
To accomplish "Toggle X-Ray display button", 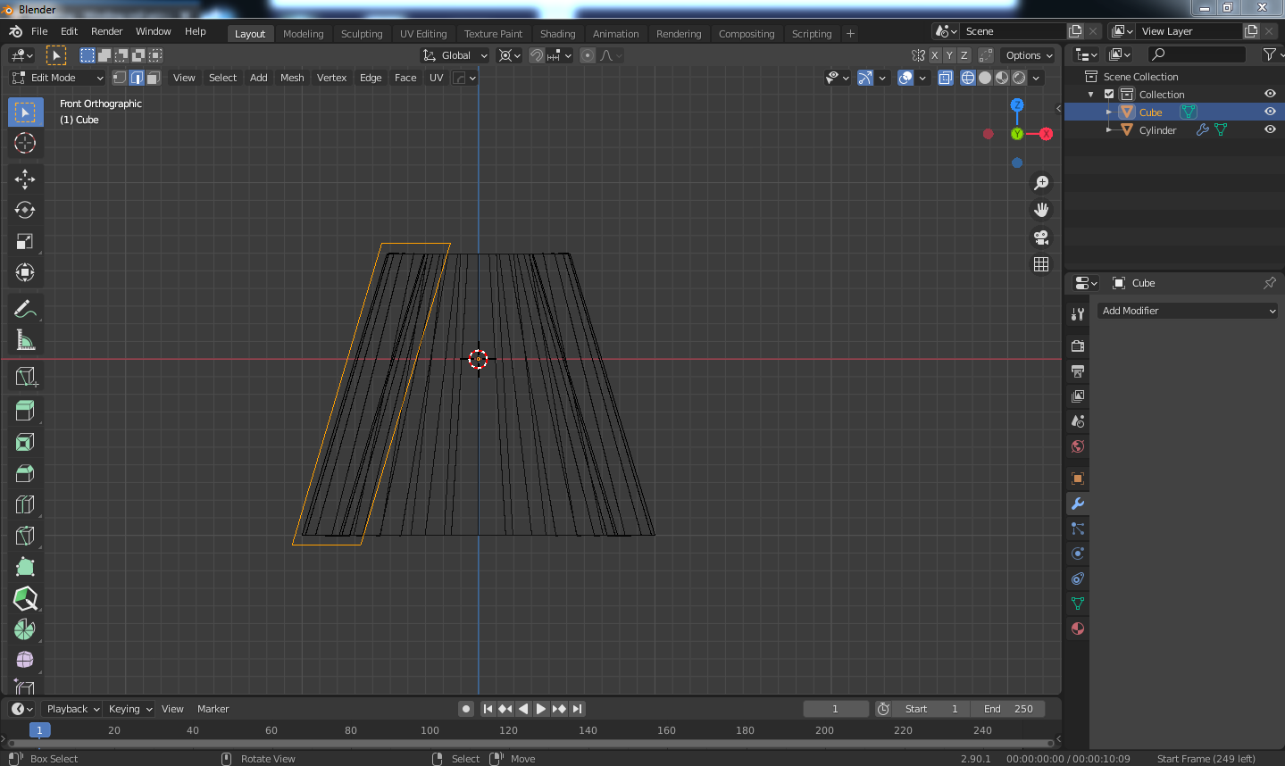I will (x=946, y=78).
